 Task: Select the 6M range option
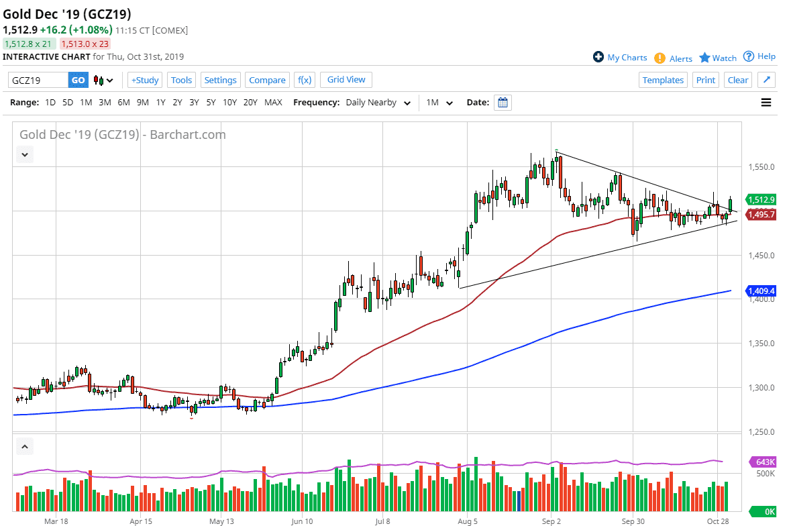pyautogui.click(x=123, y=103)
